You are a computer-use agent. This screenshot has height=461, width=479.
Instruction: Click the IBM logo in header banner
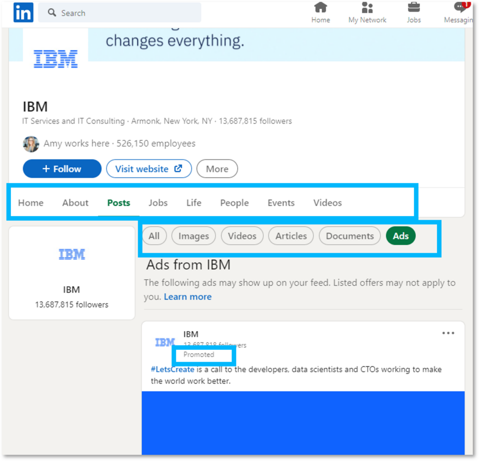[x=56, y=59]
